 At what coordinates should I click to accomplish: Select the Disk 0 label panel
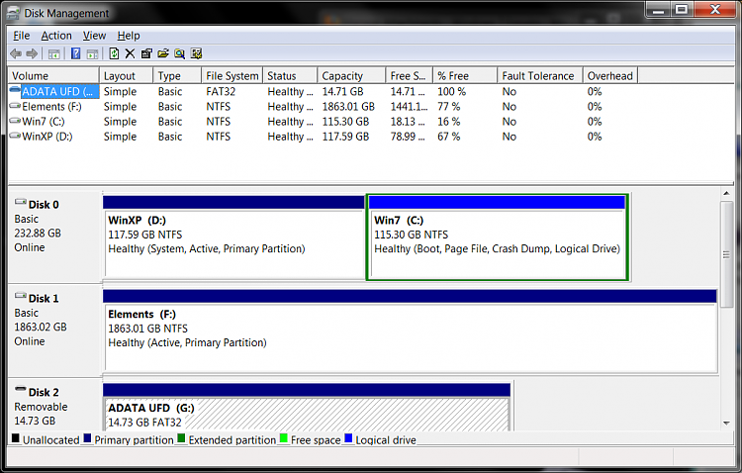pyautogui.click(x=54, y=236)
